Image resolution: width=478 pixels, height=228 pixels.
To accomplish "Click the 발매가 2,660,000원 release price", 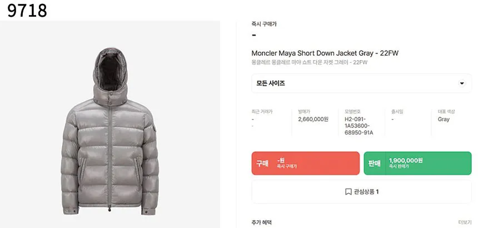I will coord(313,119).
